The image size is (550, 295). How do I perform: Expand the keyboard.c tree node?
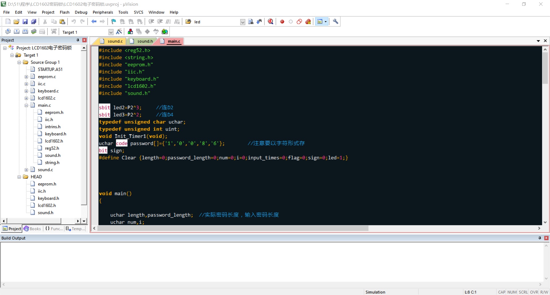coord(26,91)
